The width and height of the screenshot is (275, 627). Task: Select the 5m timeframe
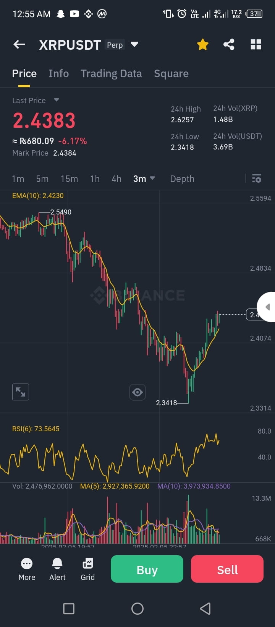(42, 179)
